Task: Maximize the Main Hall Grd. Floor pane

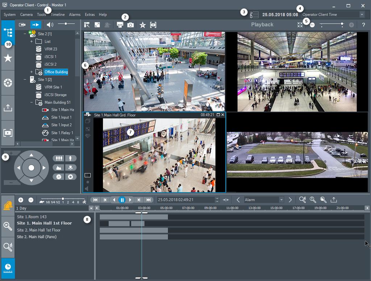Action: click(x=218, y=115)
